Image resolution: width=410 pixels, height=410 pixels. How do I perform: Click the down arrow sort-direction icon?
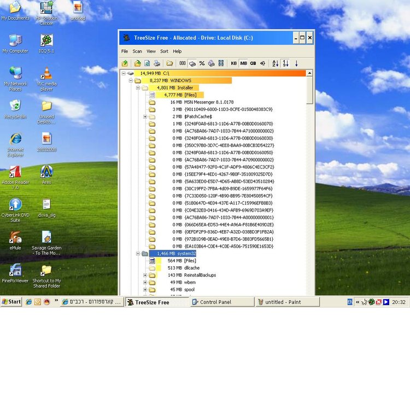coord(296,63)
